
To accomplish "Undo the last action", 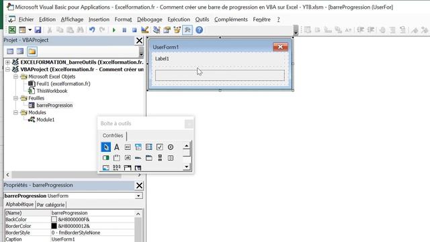I will pyautogui.click(x=92, y=30).
